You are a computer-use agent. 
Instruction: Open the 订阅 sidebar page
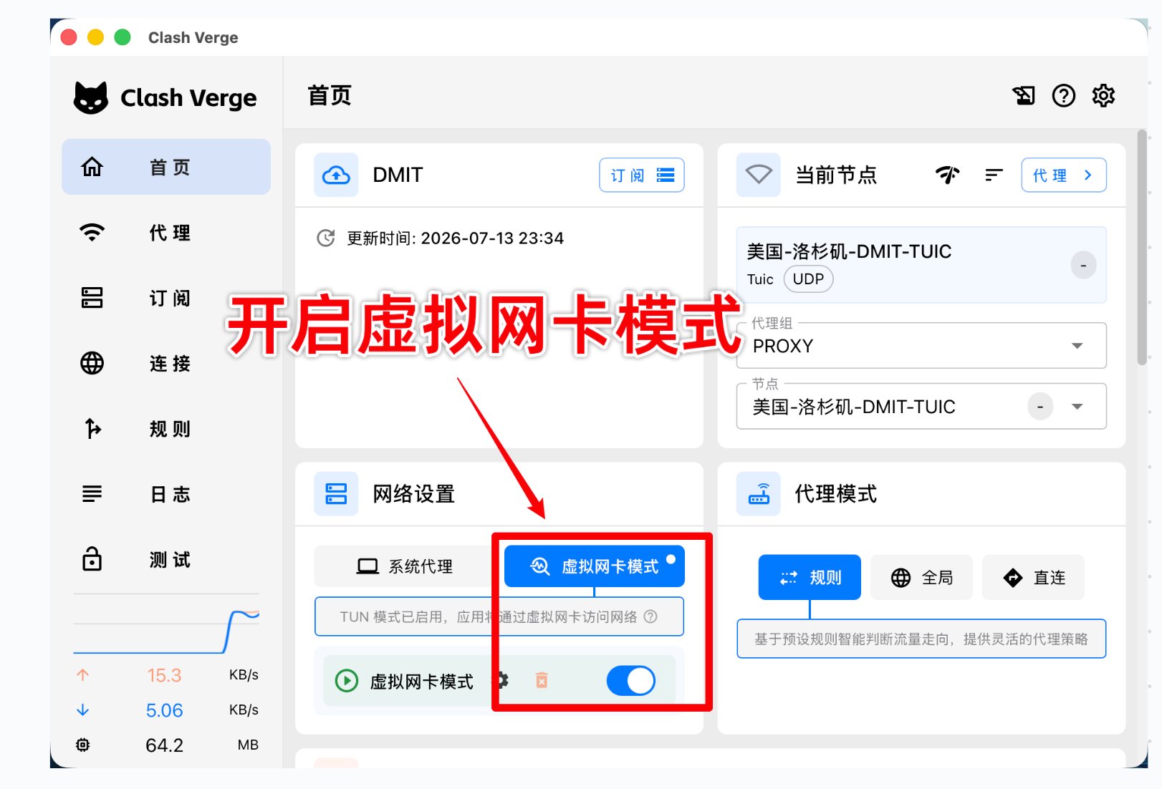165,298
